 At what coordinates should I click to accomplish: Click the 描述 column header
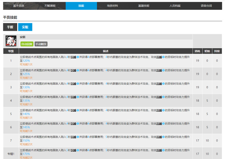click(106, 51)
